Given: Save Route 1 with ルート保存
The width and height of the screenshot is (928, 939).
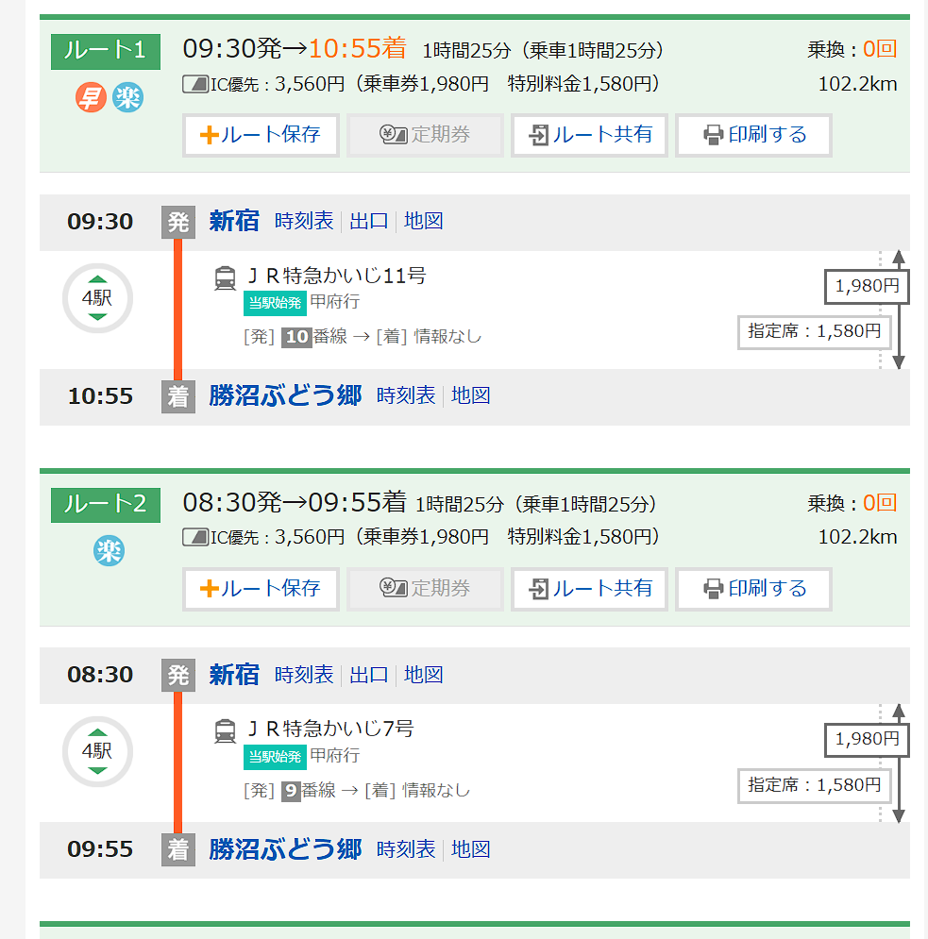Looking at the screenshot, I should (261, 135).
